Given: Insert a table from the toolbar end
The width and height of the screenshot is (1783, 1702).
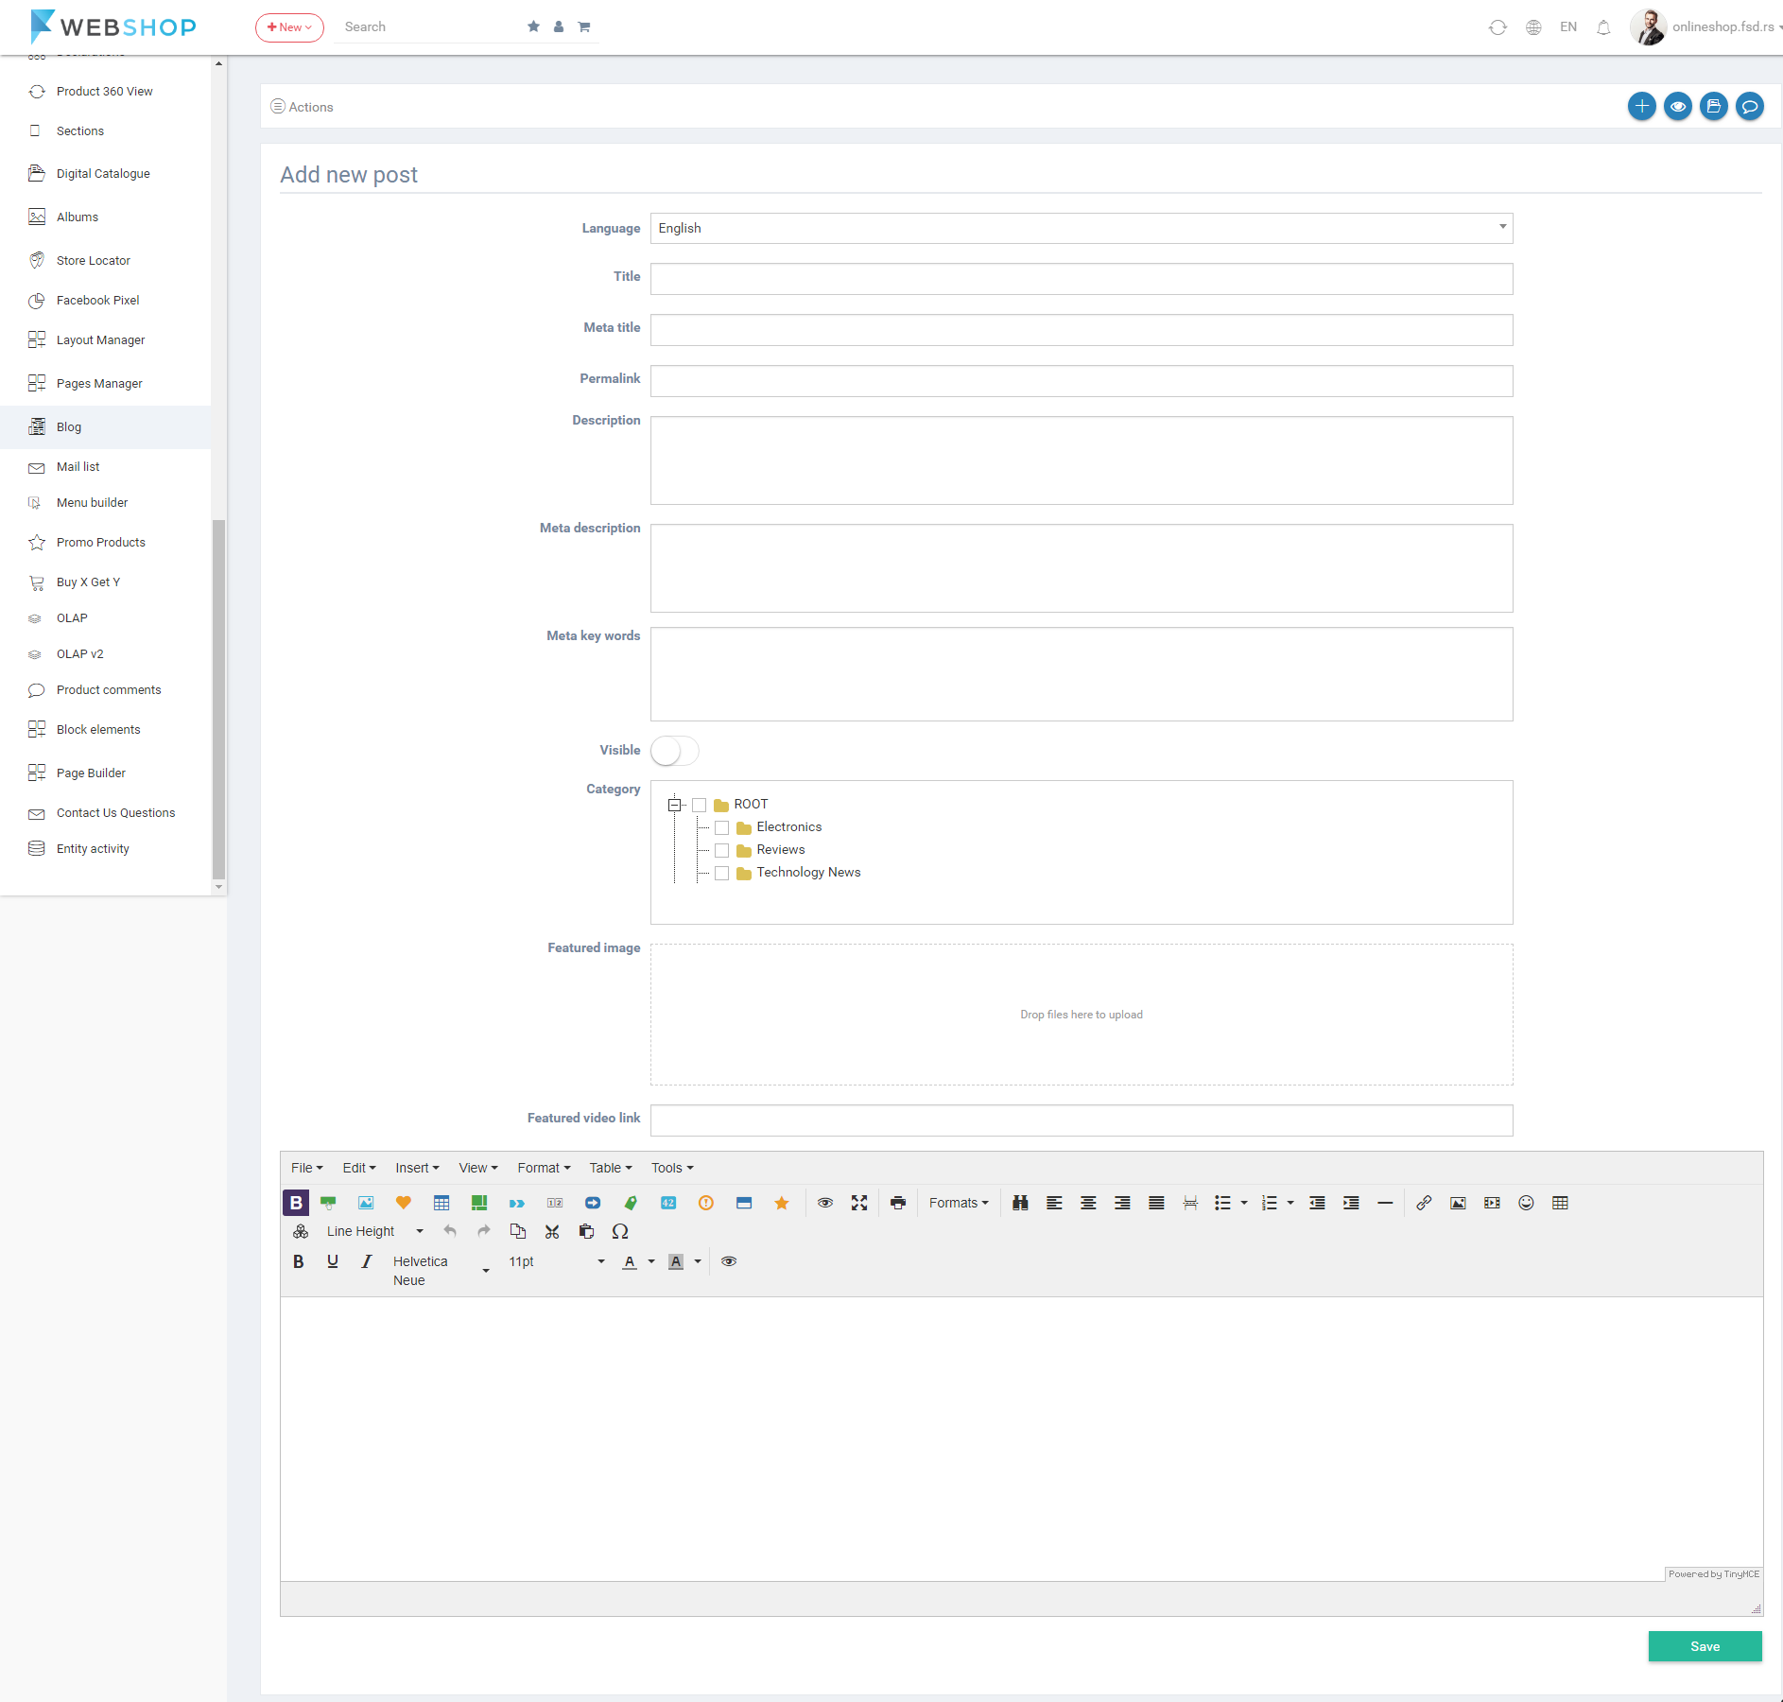Looking at the screenshot, I should 1560,1203.
